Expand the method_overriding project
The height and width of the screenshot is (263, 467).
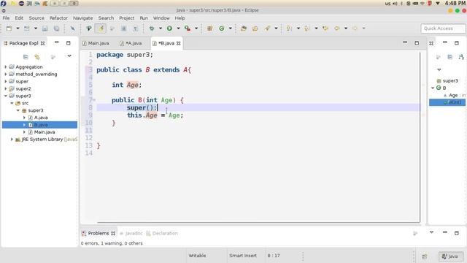point(6,74)
